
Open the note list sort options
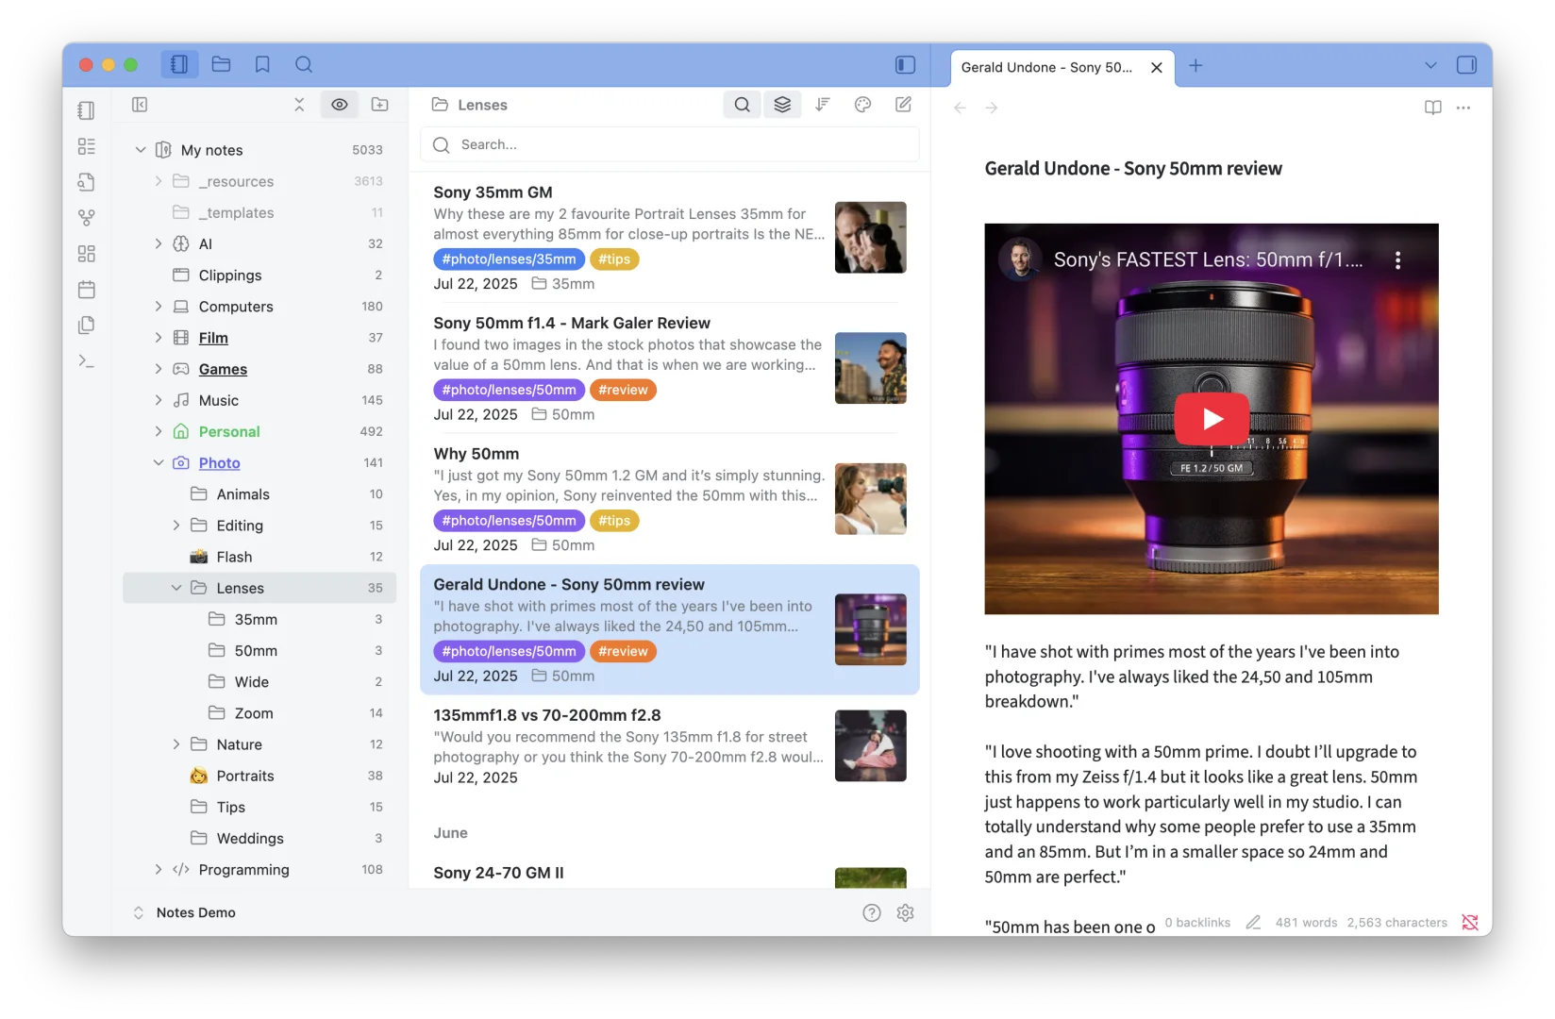point(823,105)
